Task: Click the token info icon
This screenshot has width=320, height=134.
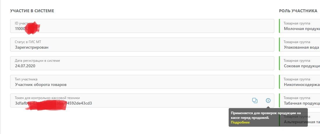Action: [268, 100]
